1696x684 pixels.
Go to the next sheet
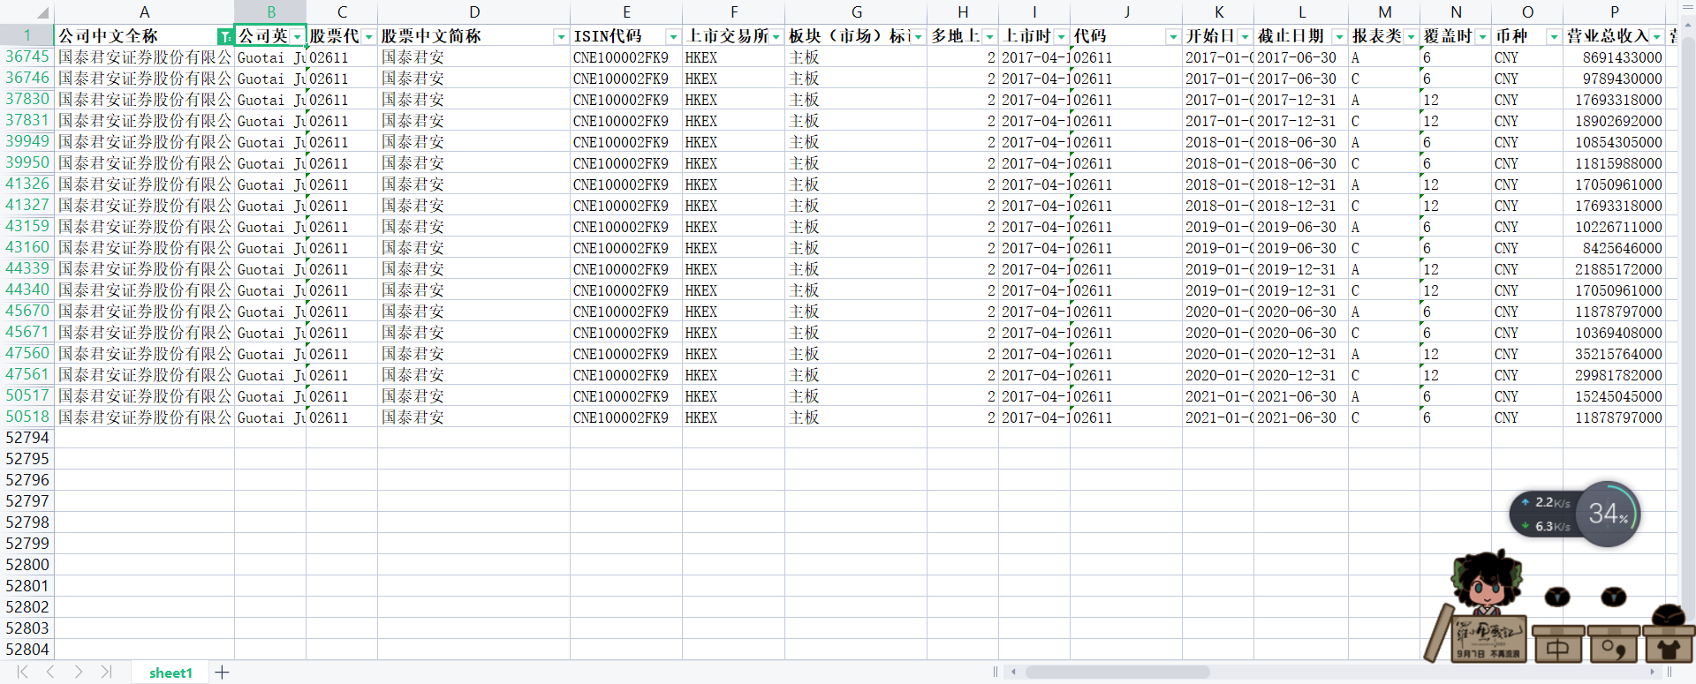79,673
